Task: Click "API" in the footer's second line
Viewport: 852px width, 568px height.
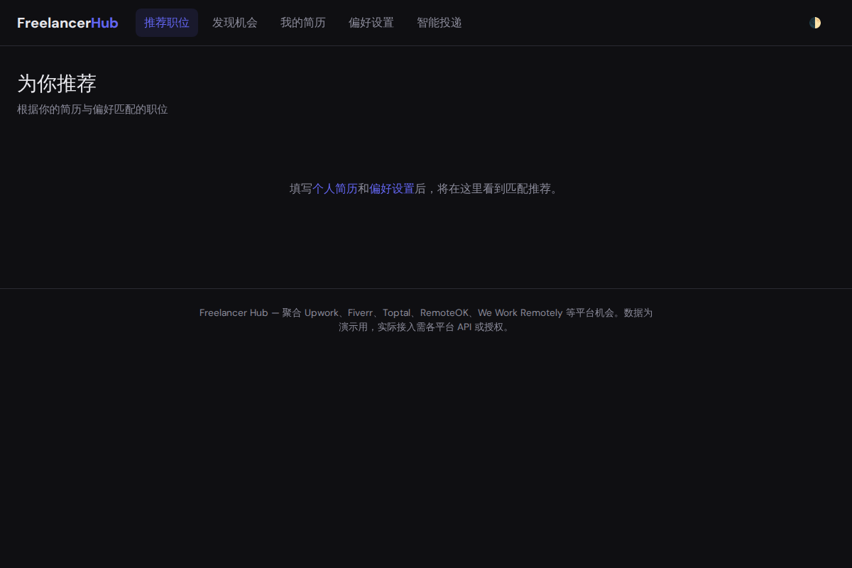Action: (464, 327)
